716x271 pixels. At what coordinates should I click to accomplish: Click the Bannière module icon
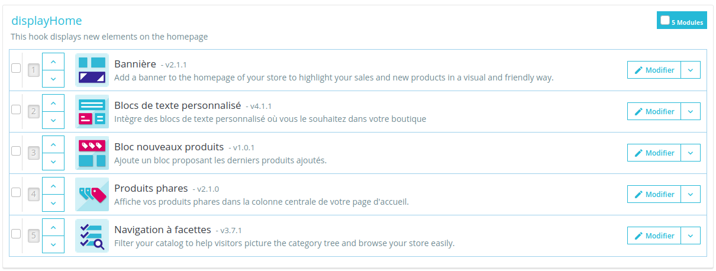tap(92, 70)
